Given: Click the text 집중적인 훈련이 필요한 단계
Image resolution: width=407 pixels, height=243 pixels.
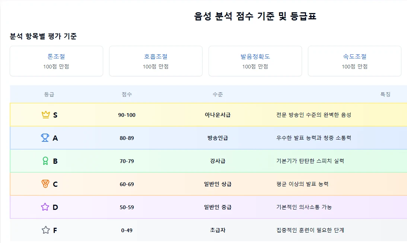Looking at the screenshot, I should pyautogui.click(x=310, y=230).
